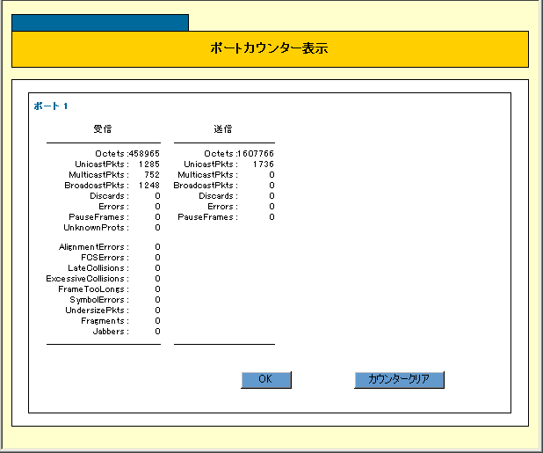Select the received BroadcastPkts value 1248
Image resolution: width=543 pixels, height=453 pixels.
click(x=148, y=186)
